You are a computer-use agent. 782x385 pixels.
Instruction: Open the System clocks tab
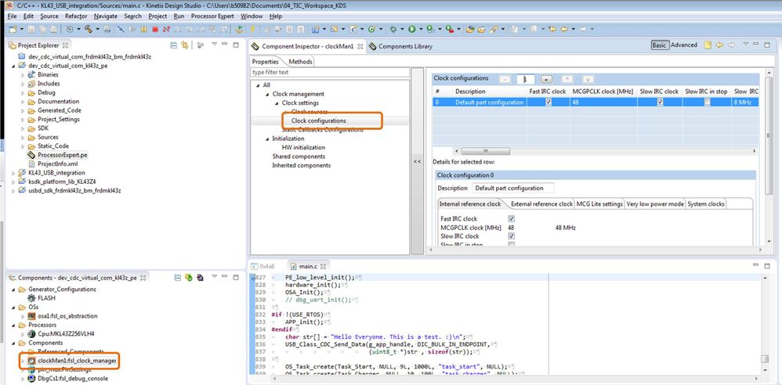pyautogui.click(x=706, y=203)
